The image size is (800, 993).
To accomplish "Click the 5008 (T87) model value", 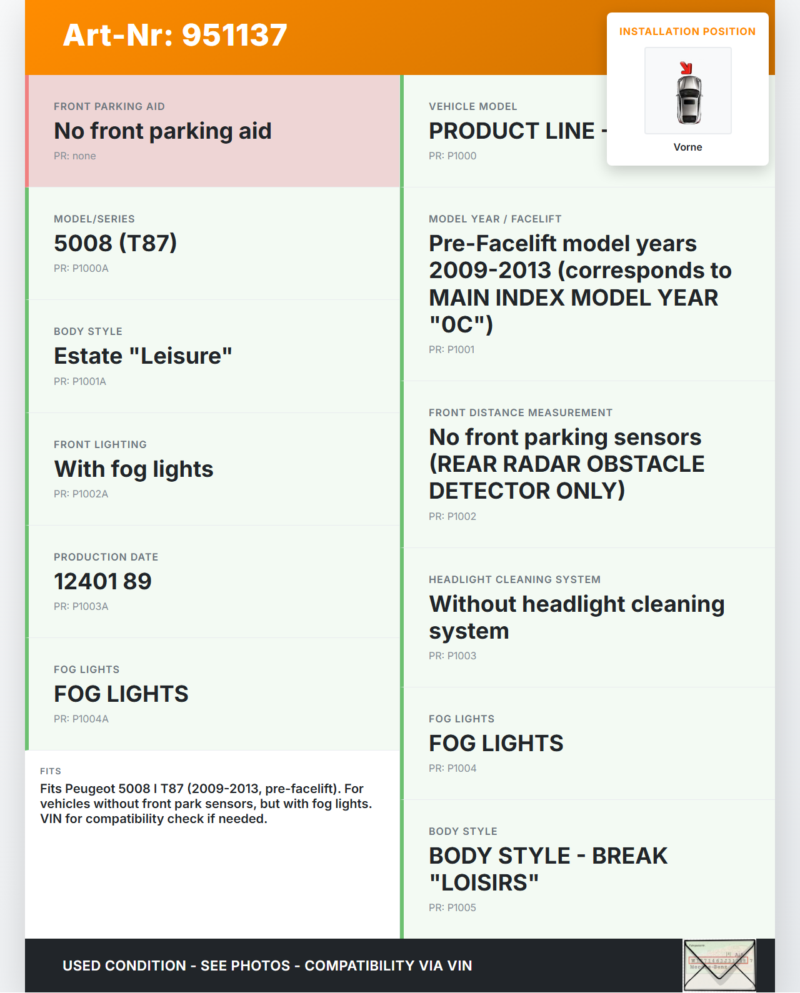I will tap(116, 243).
